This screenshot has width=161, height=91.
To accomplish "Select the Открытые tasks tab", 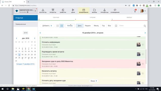I will (26, 18).
